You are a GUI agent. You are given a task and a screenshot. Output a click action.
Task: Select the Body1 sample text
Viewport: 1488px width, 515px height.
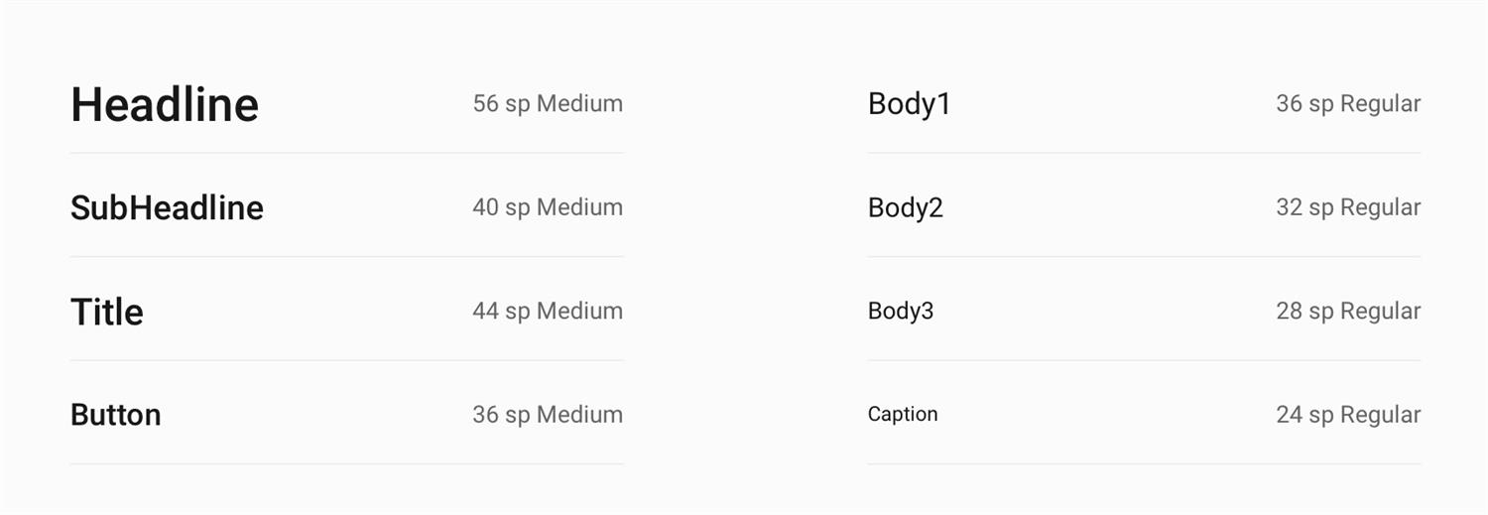909,104
